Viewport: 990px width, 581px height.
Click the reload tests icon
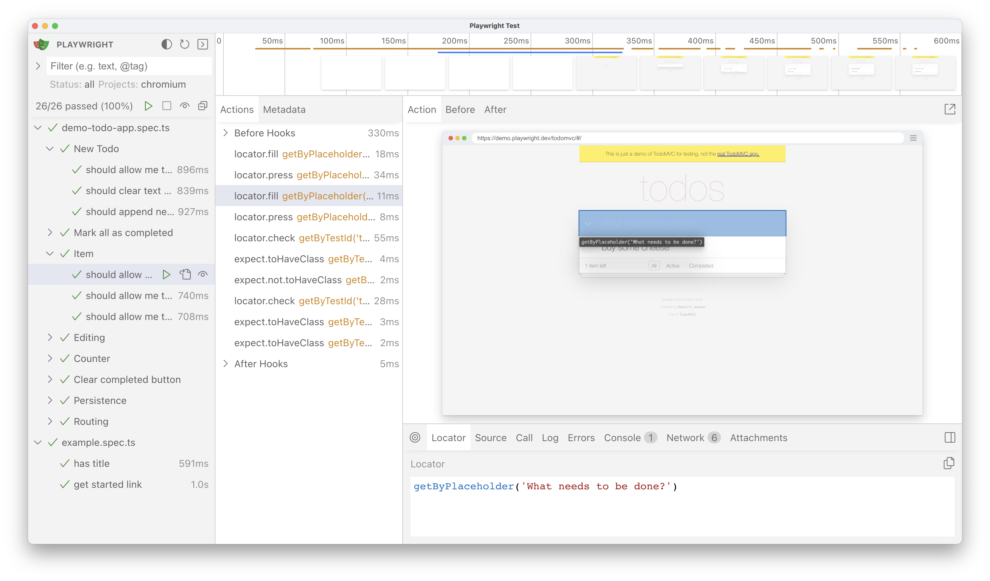click(185, 44)
